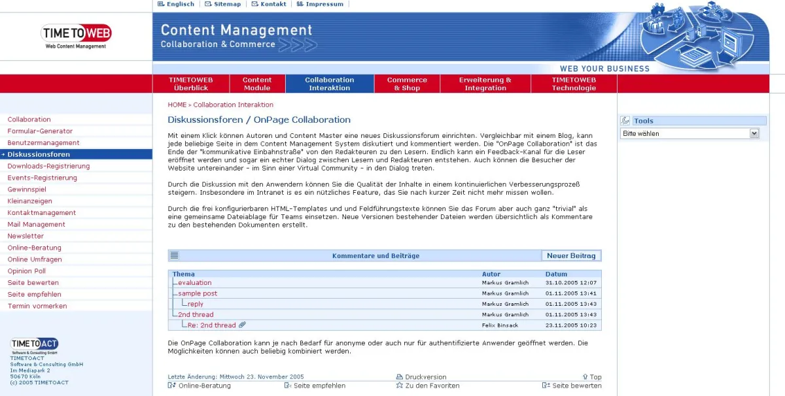Navigate to HOME via the breadcrumb link
This screenshot has width=785, height=396.
click(x=177, y=105)
